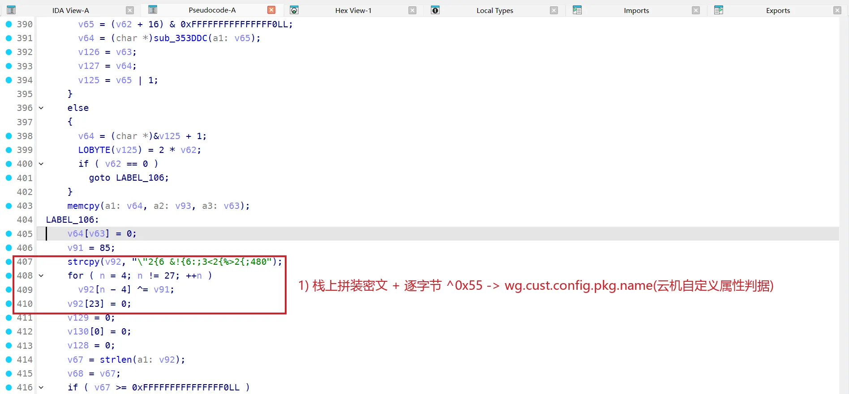
Task: Switch to the IDA View-A tab
Action: click(70, 10)
